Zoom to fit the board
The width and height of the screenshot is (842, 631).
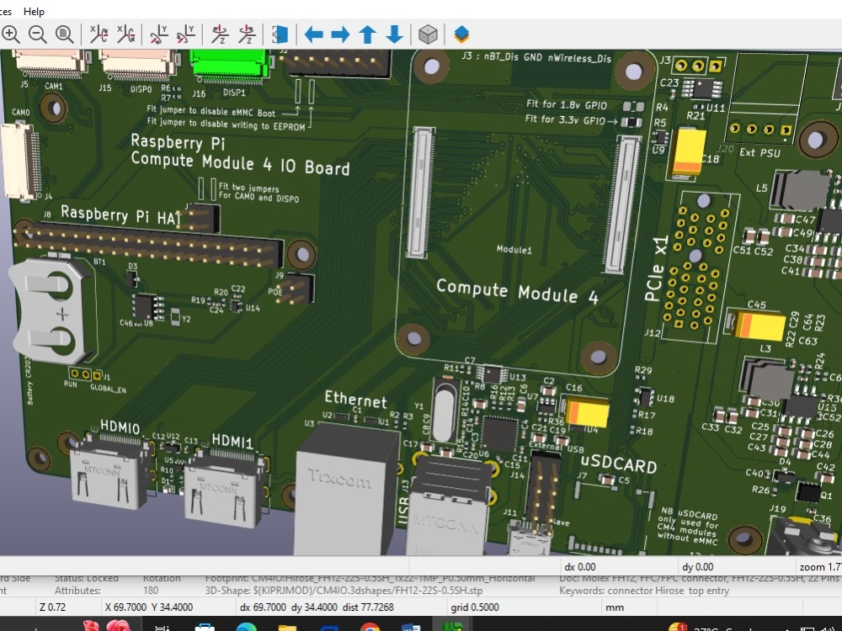64,34
